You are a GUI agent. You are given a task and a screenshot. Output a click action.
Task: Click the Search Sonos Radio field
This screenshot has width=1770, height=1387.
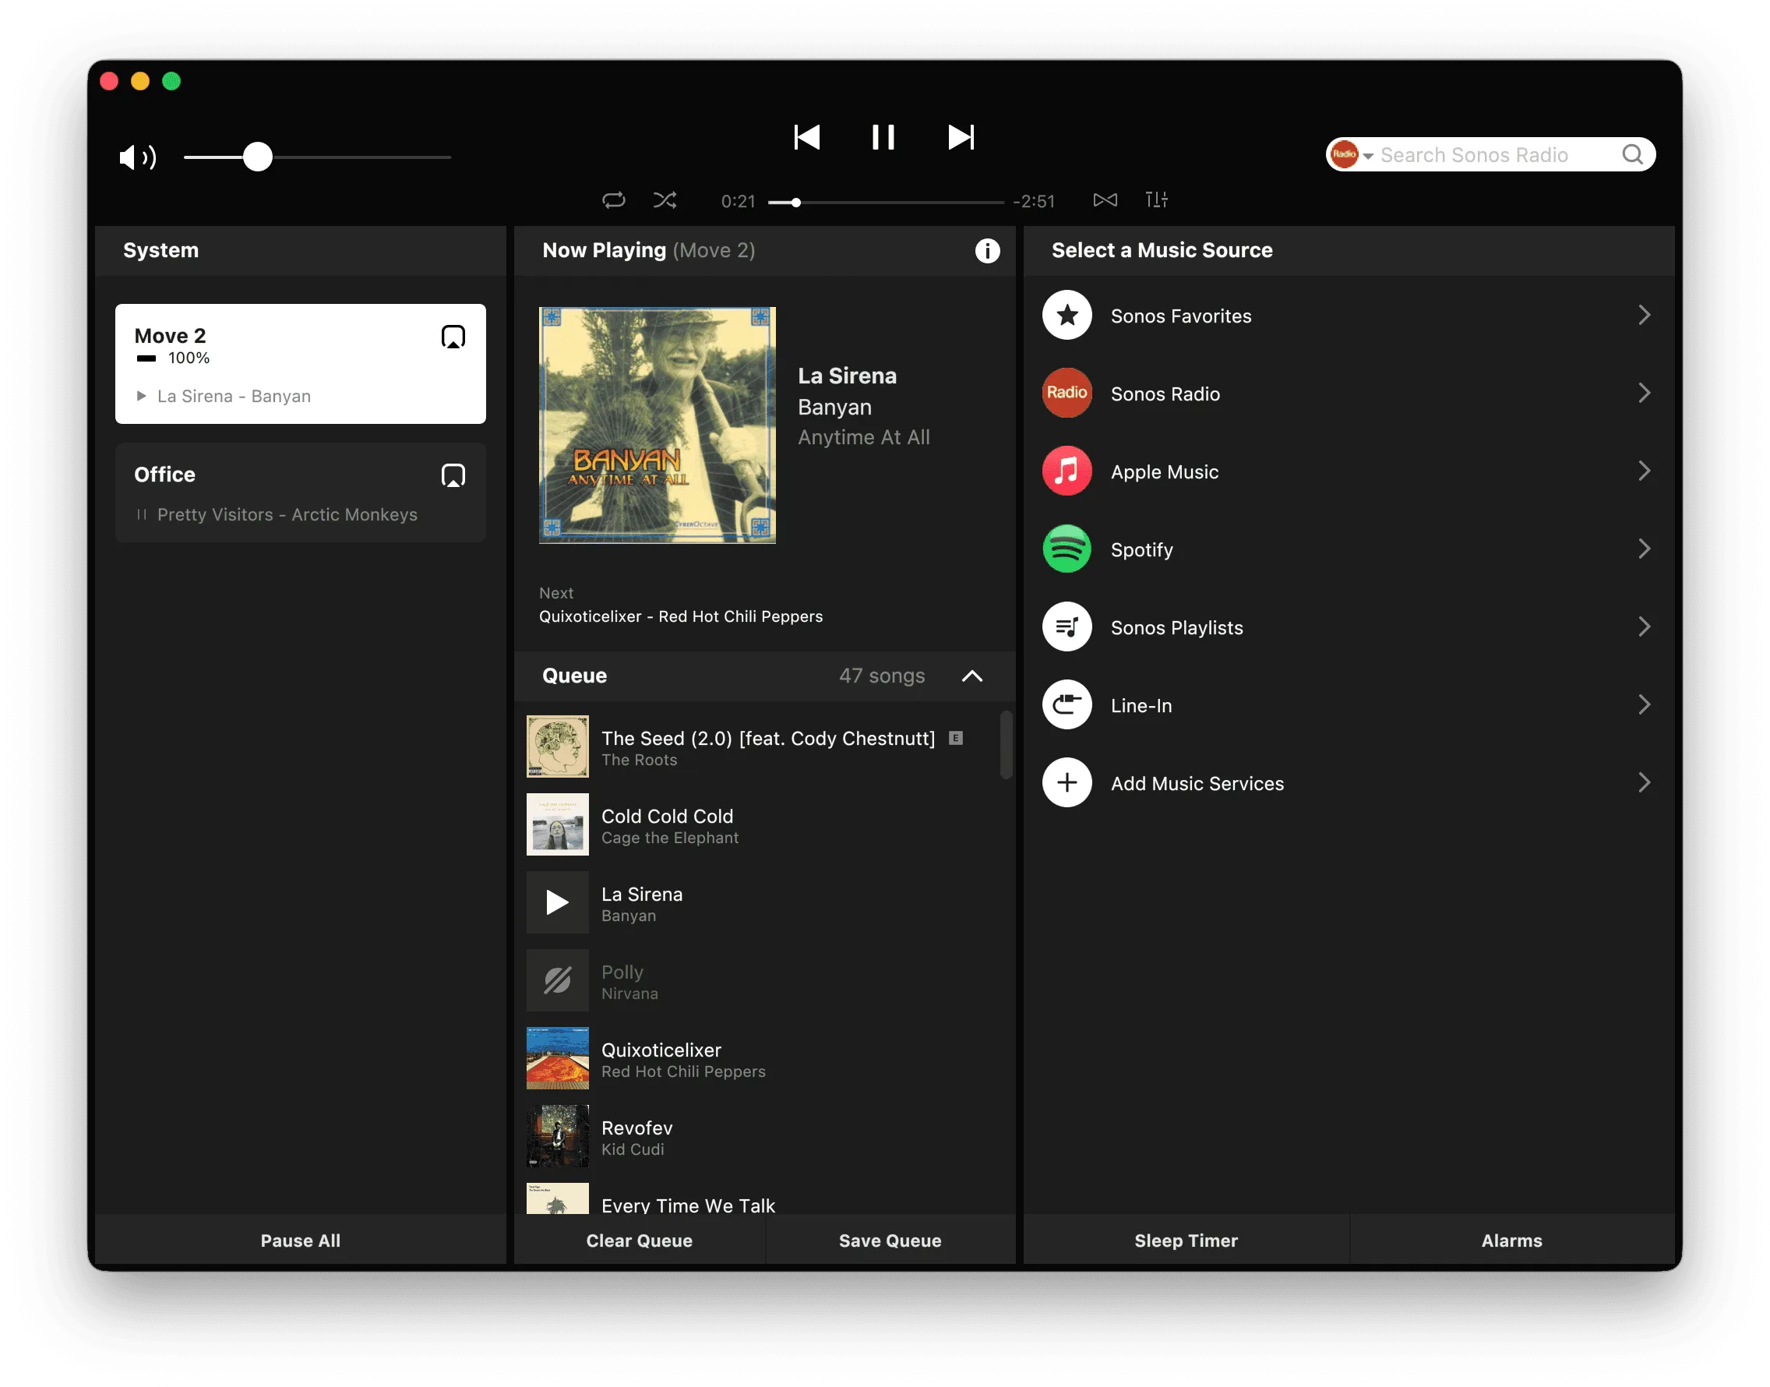(x=1490, y=154)
